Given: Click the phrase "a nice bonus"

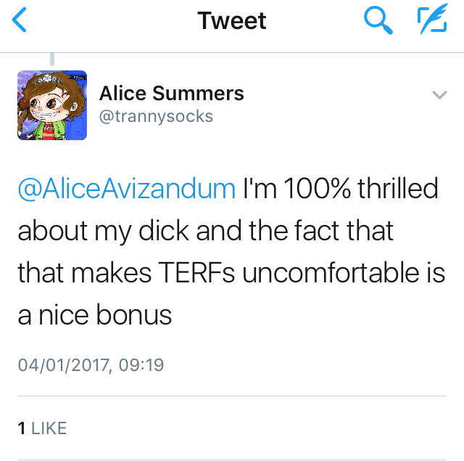Looking at the screenshot, I should (x=94, y=315).
